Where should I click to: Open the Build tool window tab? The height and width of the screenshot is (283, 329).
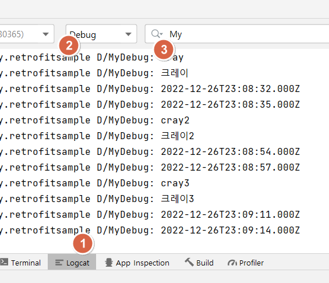pos(199,263)
